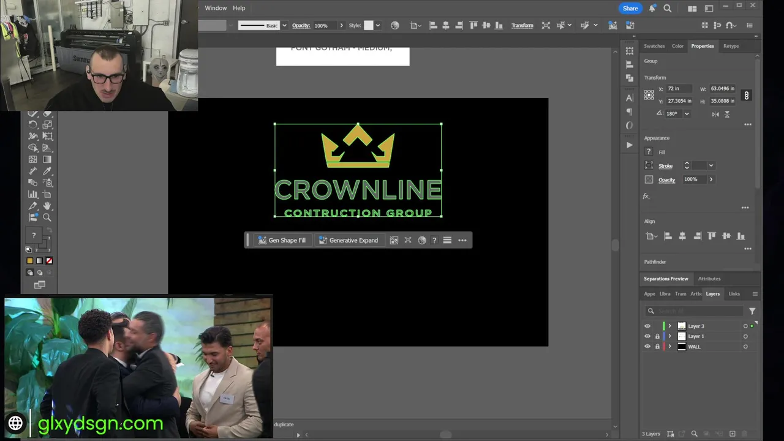Switch to the Swatches tab
The width and height of the screenshot is (784, 441).
pos(654,46)
